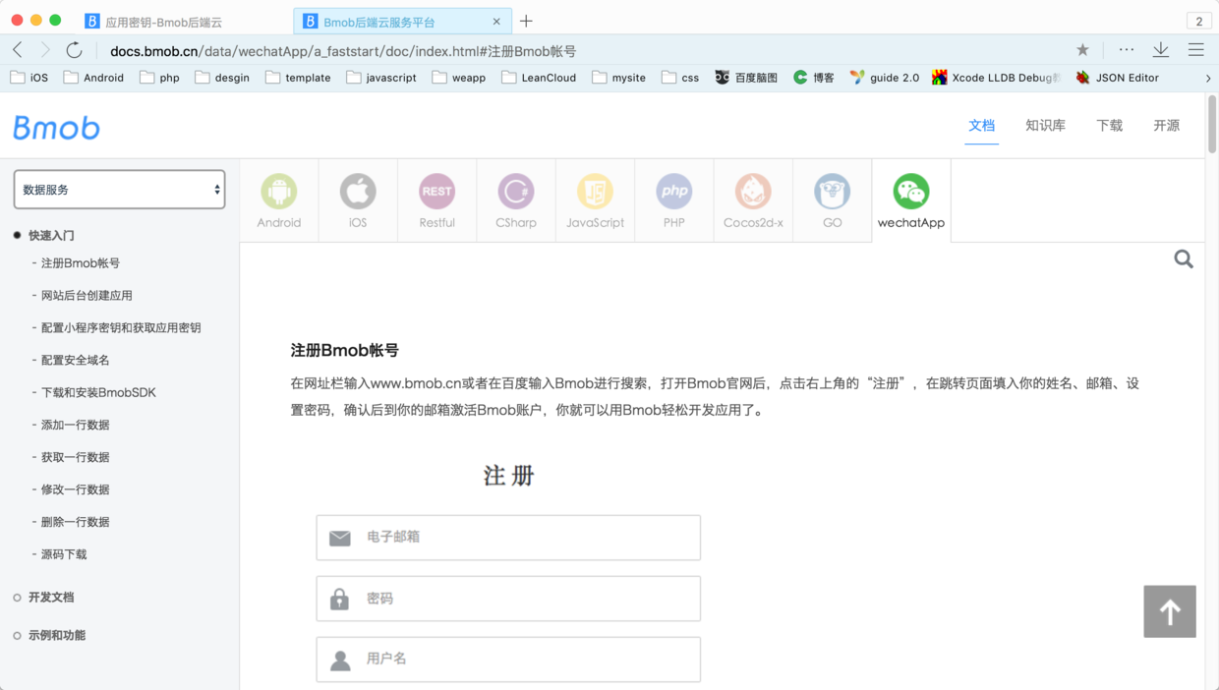Bookmark page with the star icon
Screen dimensions: 1219x690
coord(1082,50)
